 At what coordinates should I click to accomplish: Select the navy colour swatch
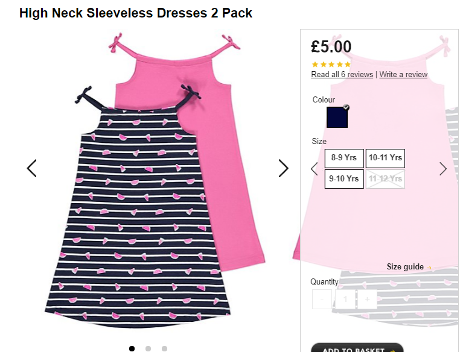coord(337,117)
